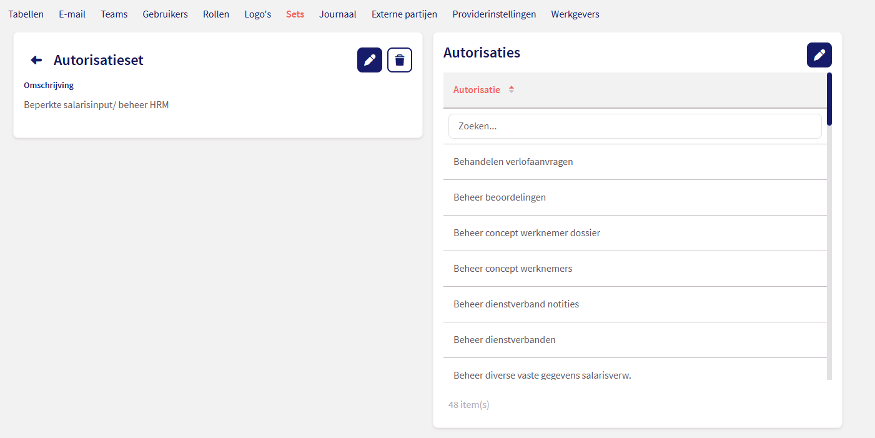Image resolution: width=875 pixels, height=438 pixels.
Task: Edit the Autorisatieset with pencil icon
Action: point(369,60)
